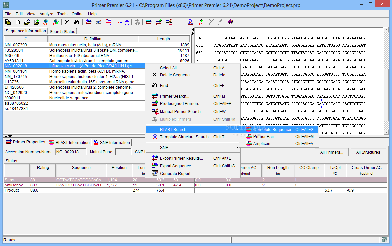
Task: Choose Generate Report from context menu
Action: pos(192,174)
